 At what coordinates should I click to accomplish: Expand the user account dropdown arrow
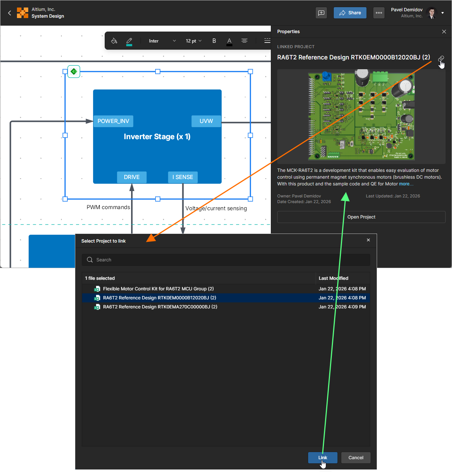tap(443, 13)
